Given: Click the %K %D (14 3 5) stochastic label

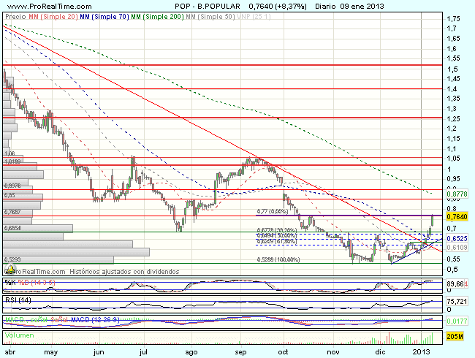Looking at the screenshot, I should 30,283.
